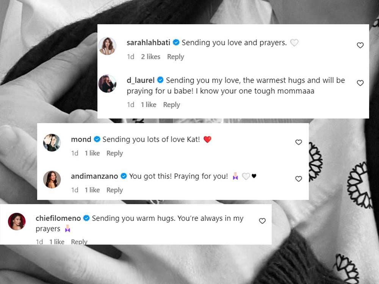The height and width of the screenshot is (284, 379).
Task: Open the andimanzano username link
Action: tap(94, 176)
